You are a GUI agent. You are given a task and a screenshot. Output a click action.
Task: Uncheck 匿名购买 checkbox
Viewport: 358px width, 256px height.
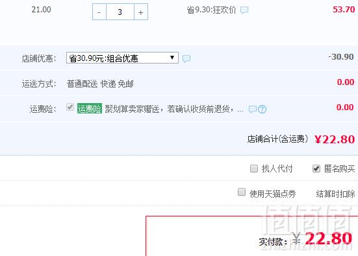[x=316, y=169]
